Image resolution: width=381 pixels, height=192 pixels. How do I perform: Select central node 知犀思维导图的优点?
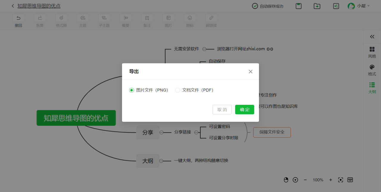76,118
